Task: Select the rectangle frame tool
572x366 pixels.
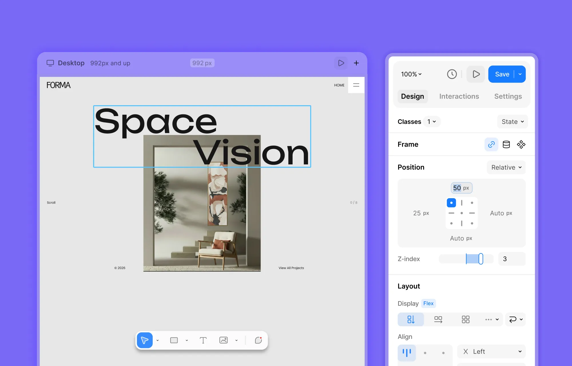Action: (x=174, y=340)
